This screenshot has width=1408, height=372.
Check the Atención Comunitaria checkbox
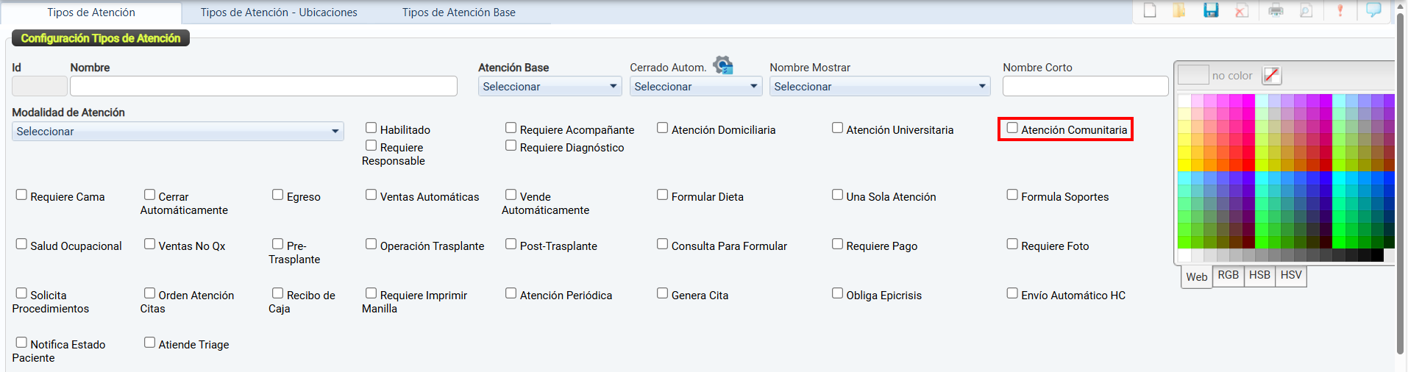(1012, 128)
